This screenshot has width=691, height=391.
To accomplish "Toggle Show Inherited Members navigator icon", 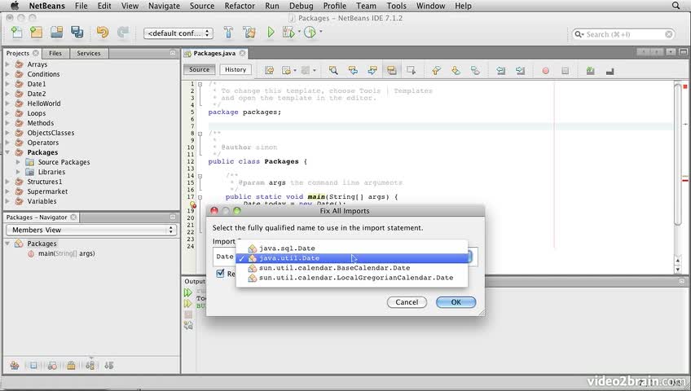I will 15,365.
